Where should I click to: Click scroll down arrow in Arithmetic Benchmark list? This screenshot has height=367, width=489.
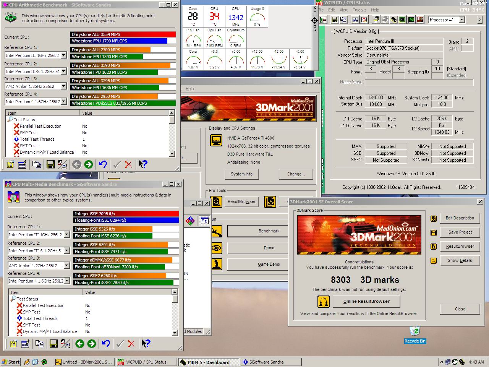click(x=172, y=153)
